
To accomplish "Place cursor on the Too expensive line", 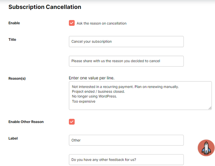I will tap(84, 101).
